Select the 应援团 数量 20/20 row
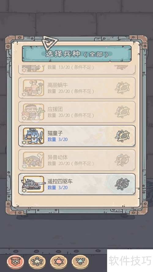This screenshot has width=153, height=272. (77, 112)
